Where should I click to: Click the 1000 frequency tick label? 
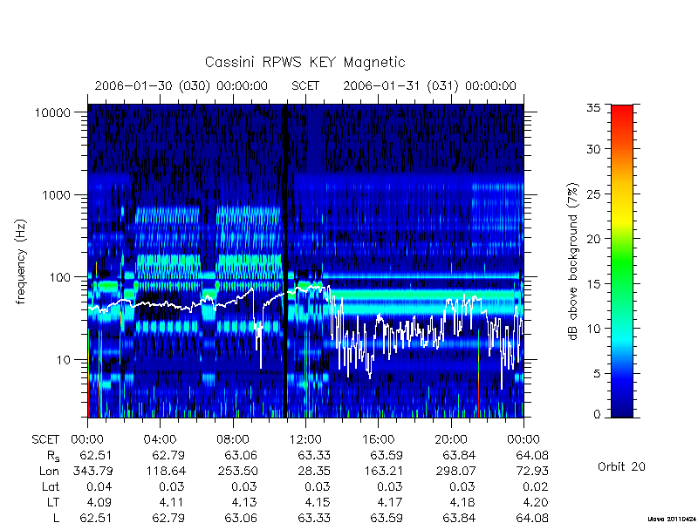[x=57, y=194]
